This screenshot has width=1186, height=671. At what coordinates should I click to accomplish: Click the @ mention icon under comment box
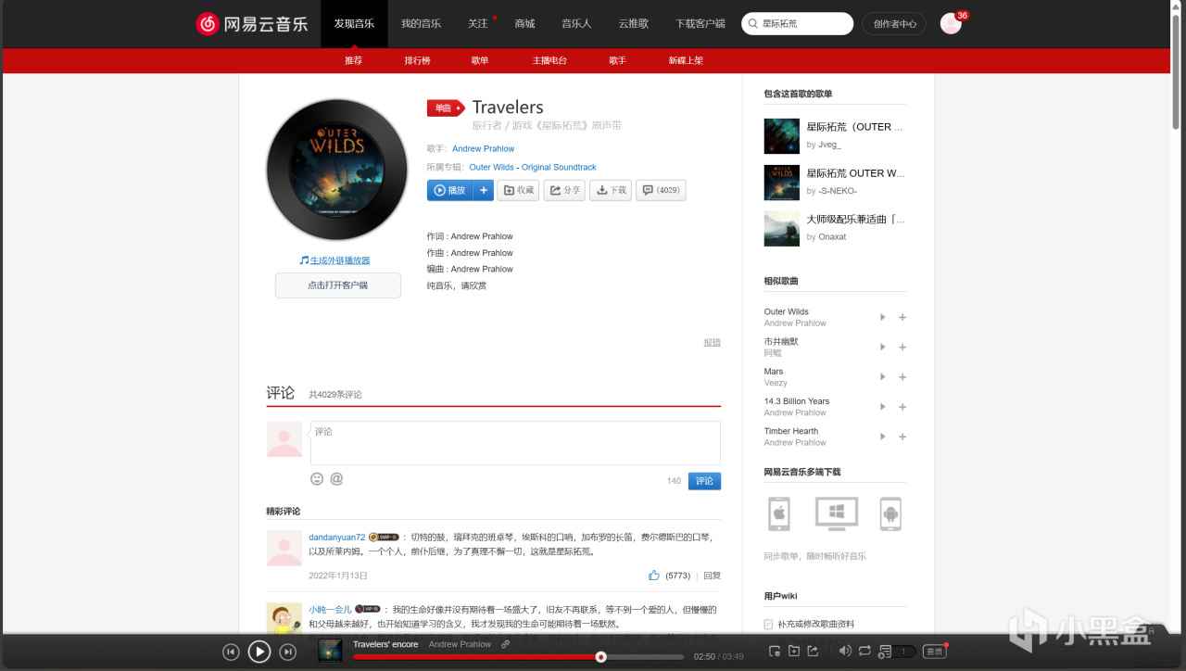[336, 479]
